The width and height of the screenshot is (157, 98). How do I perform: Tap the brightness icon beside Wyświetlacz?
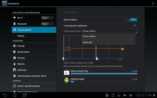(x=14, y=52)
